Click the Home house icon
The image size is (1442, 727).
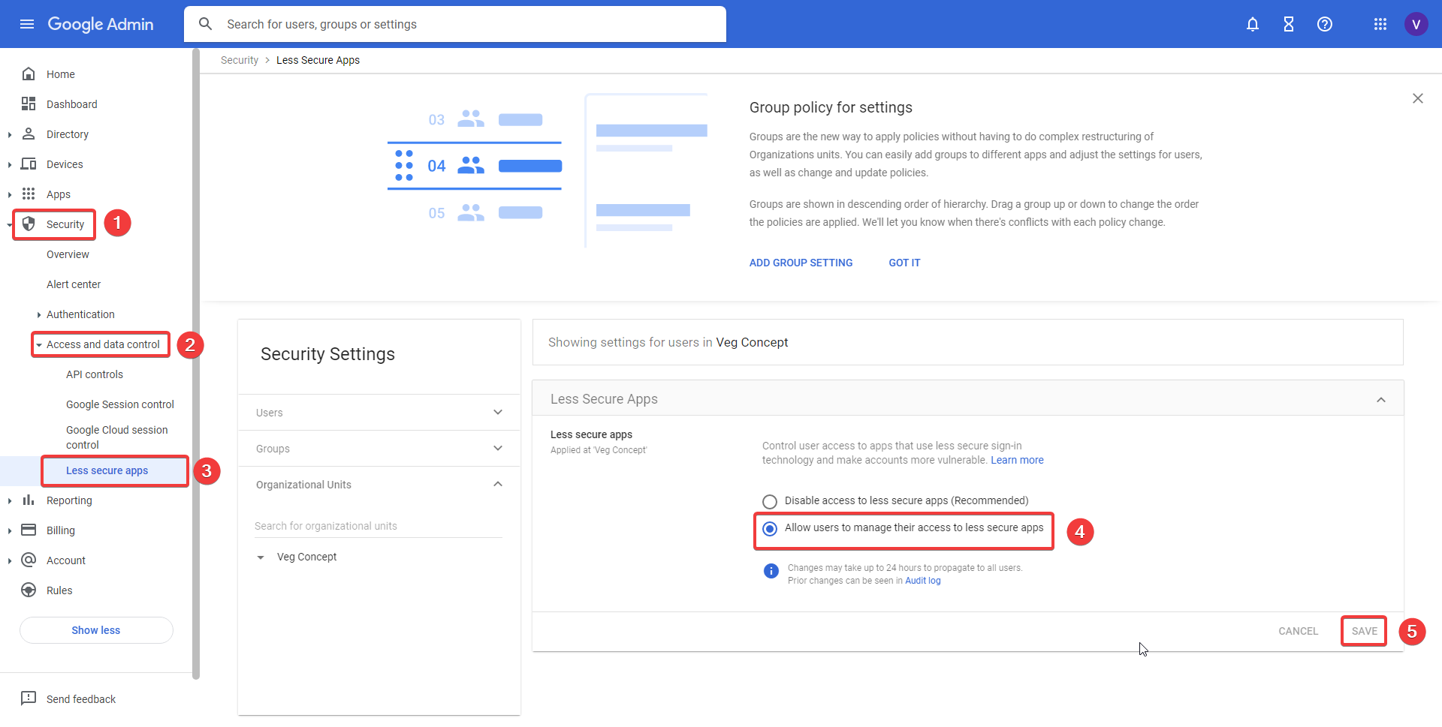pos(29,74)
